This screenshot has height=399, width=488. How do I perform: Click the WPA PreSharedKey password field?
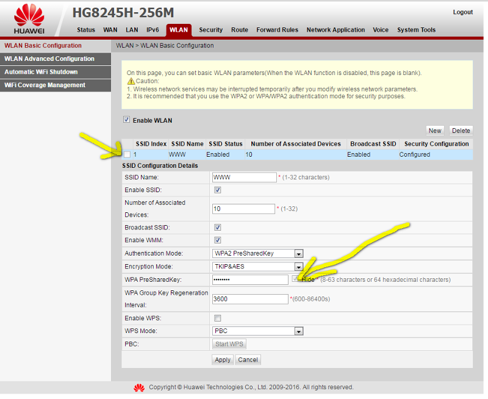[250, 279]
